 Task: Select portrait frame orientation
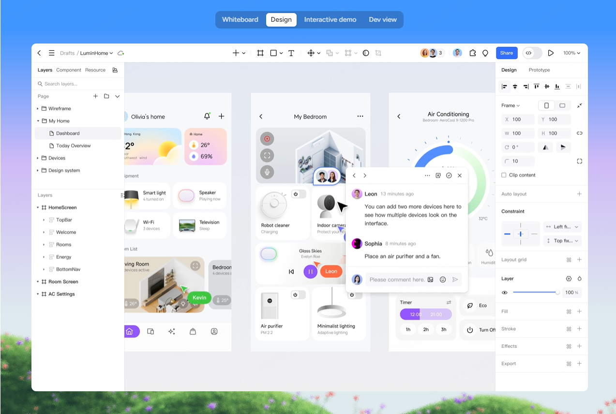(546, 105)
